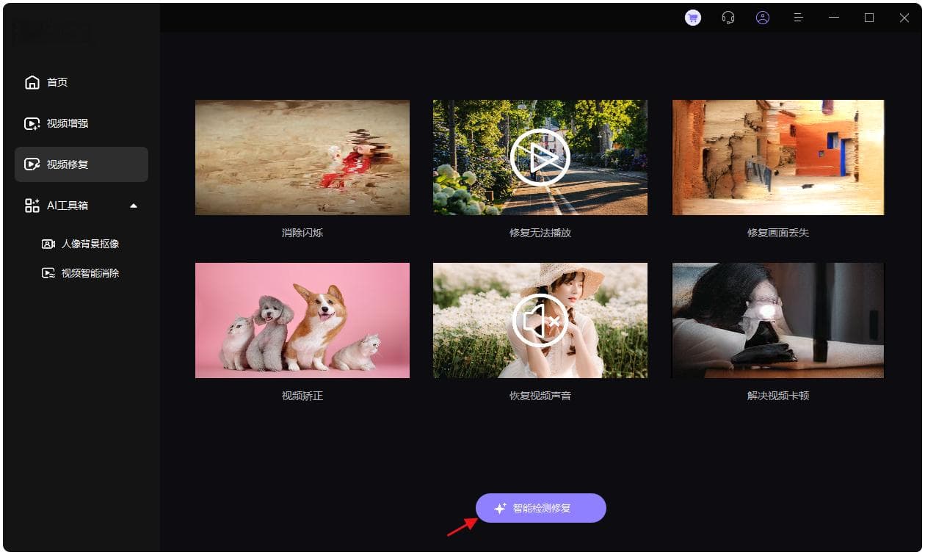Collapse the AI工具箱 section arrow

[134, 206]
